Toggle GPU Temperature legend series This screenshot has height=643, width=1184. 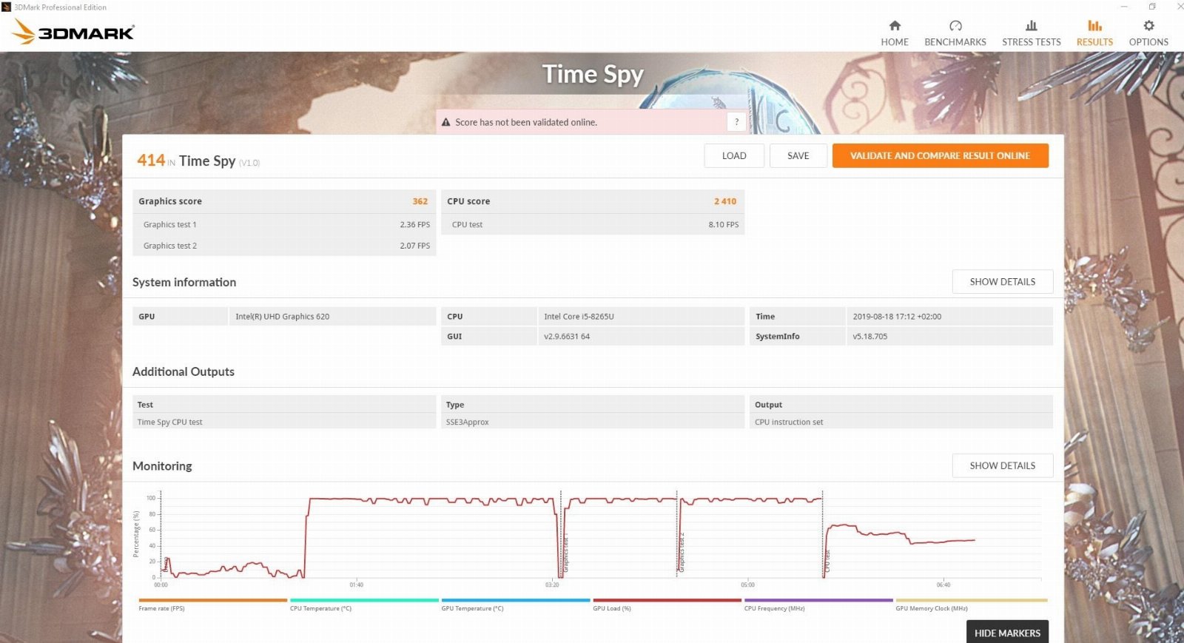pyautogui.click(x=472, y=608)
